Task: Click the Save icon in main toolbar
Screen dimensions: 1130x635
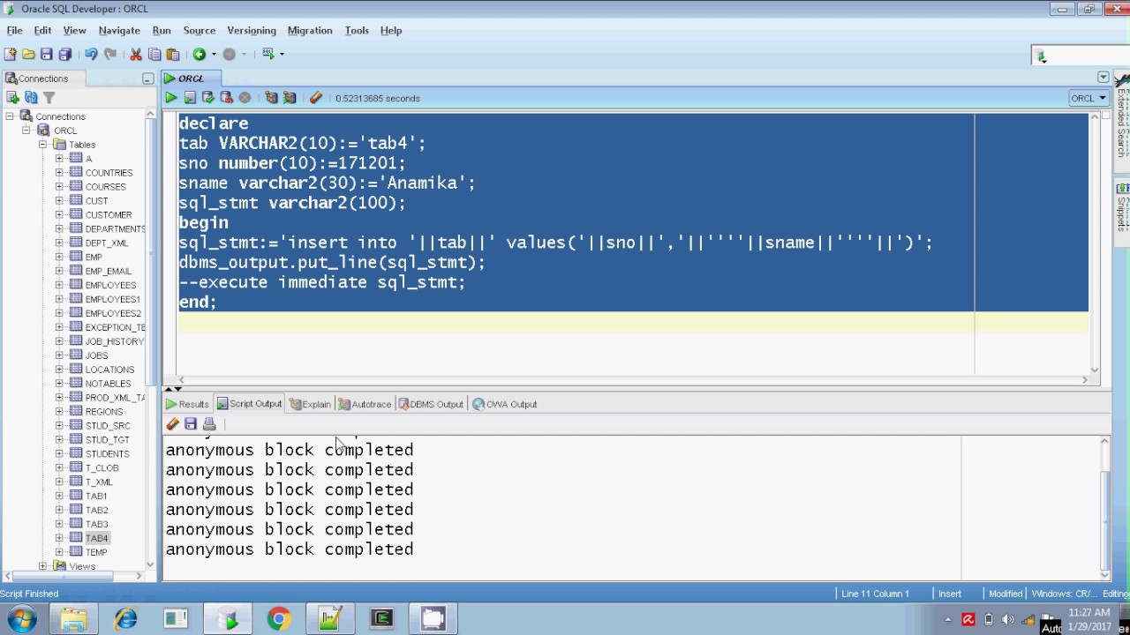Action: pyautogui.click(x=47, y=54)
